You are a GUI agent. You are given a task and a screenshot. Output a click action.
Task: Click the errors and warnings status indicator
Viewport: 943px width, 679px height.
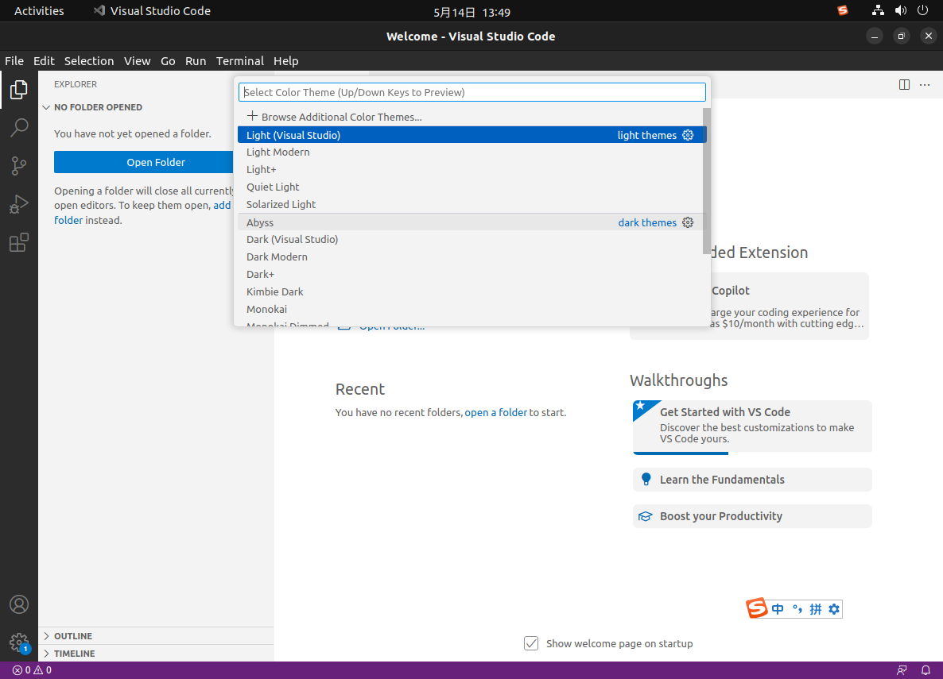(32, 670)
